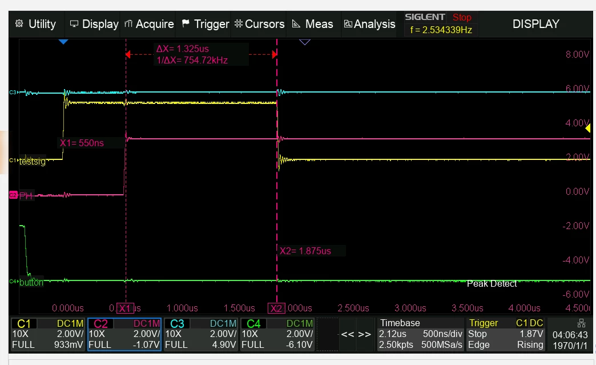Click the clock showing 04:06:43
The height and width of the screenshot is (365, 596).
click(570, 335)
